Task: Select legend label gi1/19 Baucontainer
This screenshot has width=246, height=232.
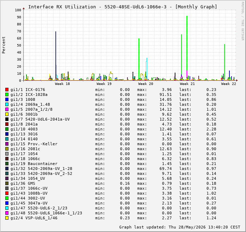Action: pyautogui.click(x=34, y=164)
